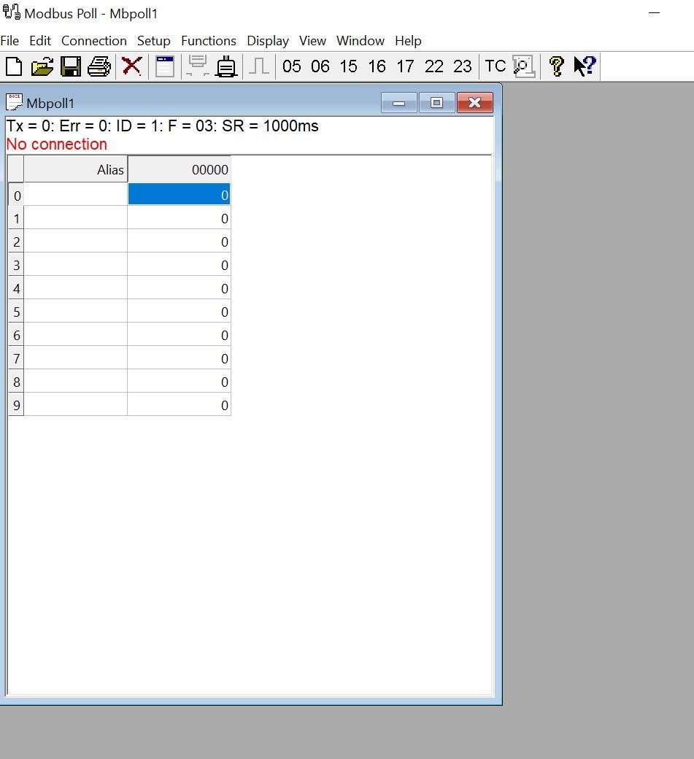Select function 06 Write Single Register

click(320, 66)
